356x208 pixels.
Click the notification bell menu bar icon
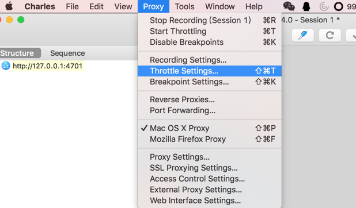306,6
